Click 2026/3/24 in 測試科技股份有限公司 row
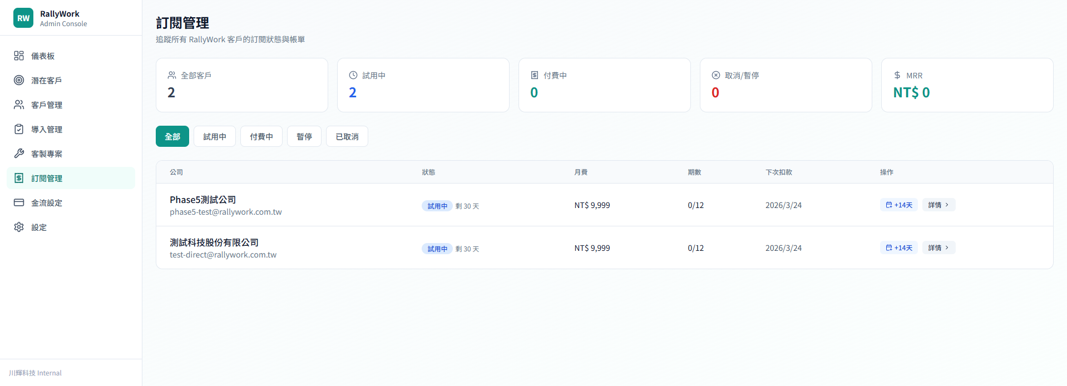 pos(783,248)
